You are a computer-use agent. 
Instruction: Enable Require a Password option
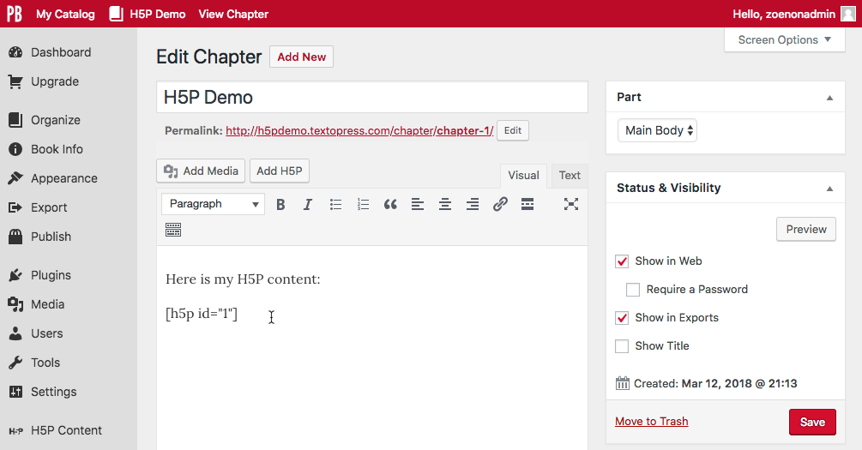(633, 290)
